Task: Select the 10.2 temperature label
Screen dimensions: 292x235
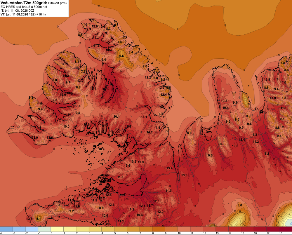Action: coord(224,101)
